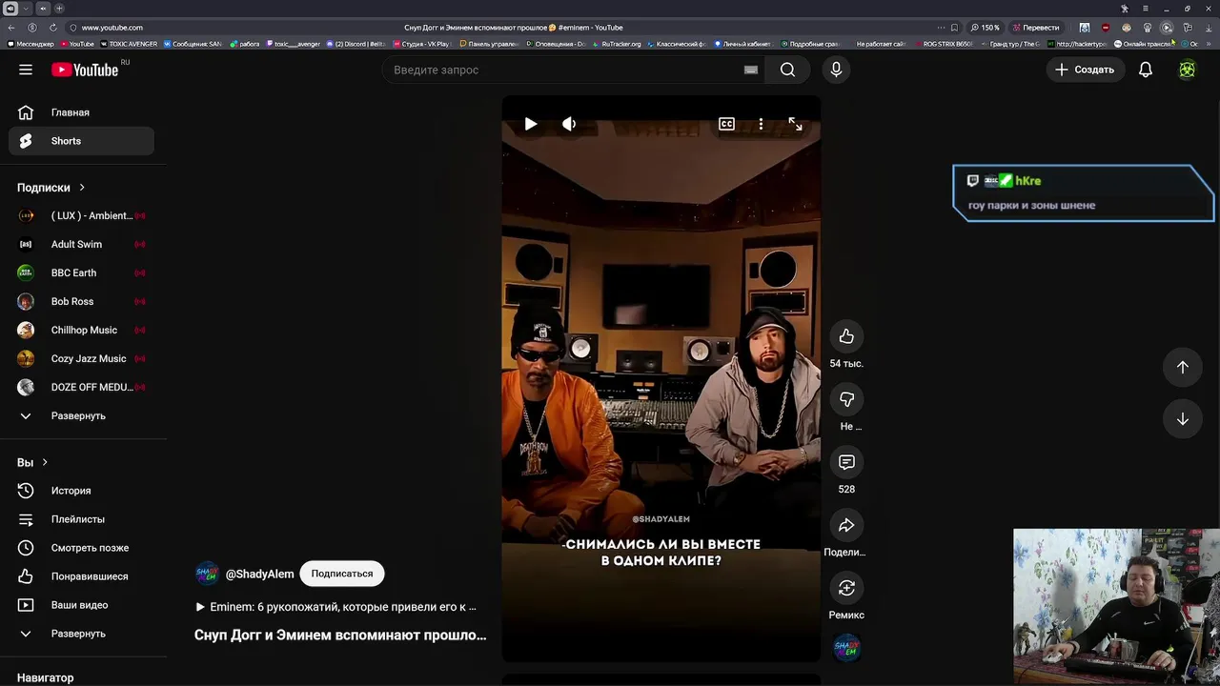Open the ( LUX ) - Ambient subscription
The height and width of the screenshot is (686, 1220).
(82, 215)
